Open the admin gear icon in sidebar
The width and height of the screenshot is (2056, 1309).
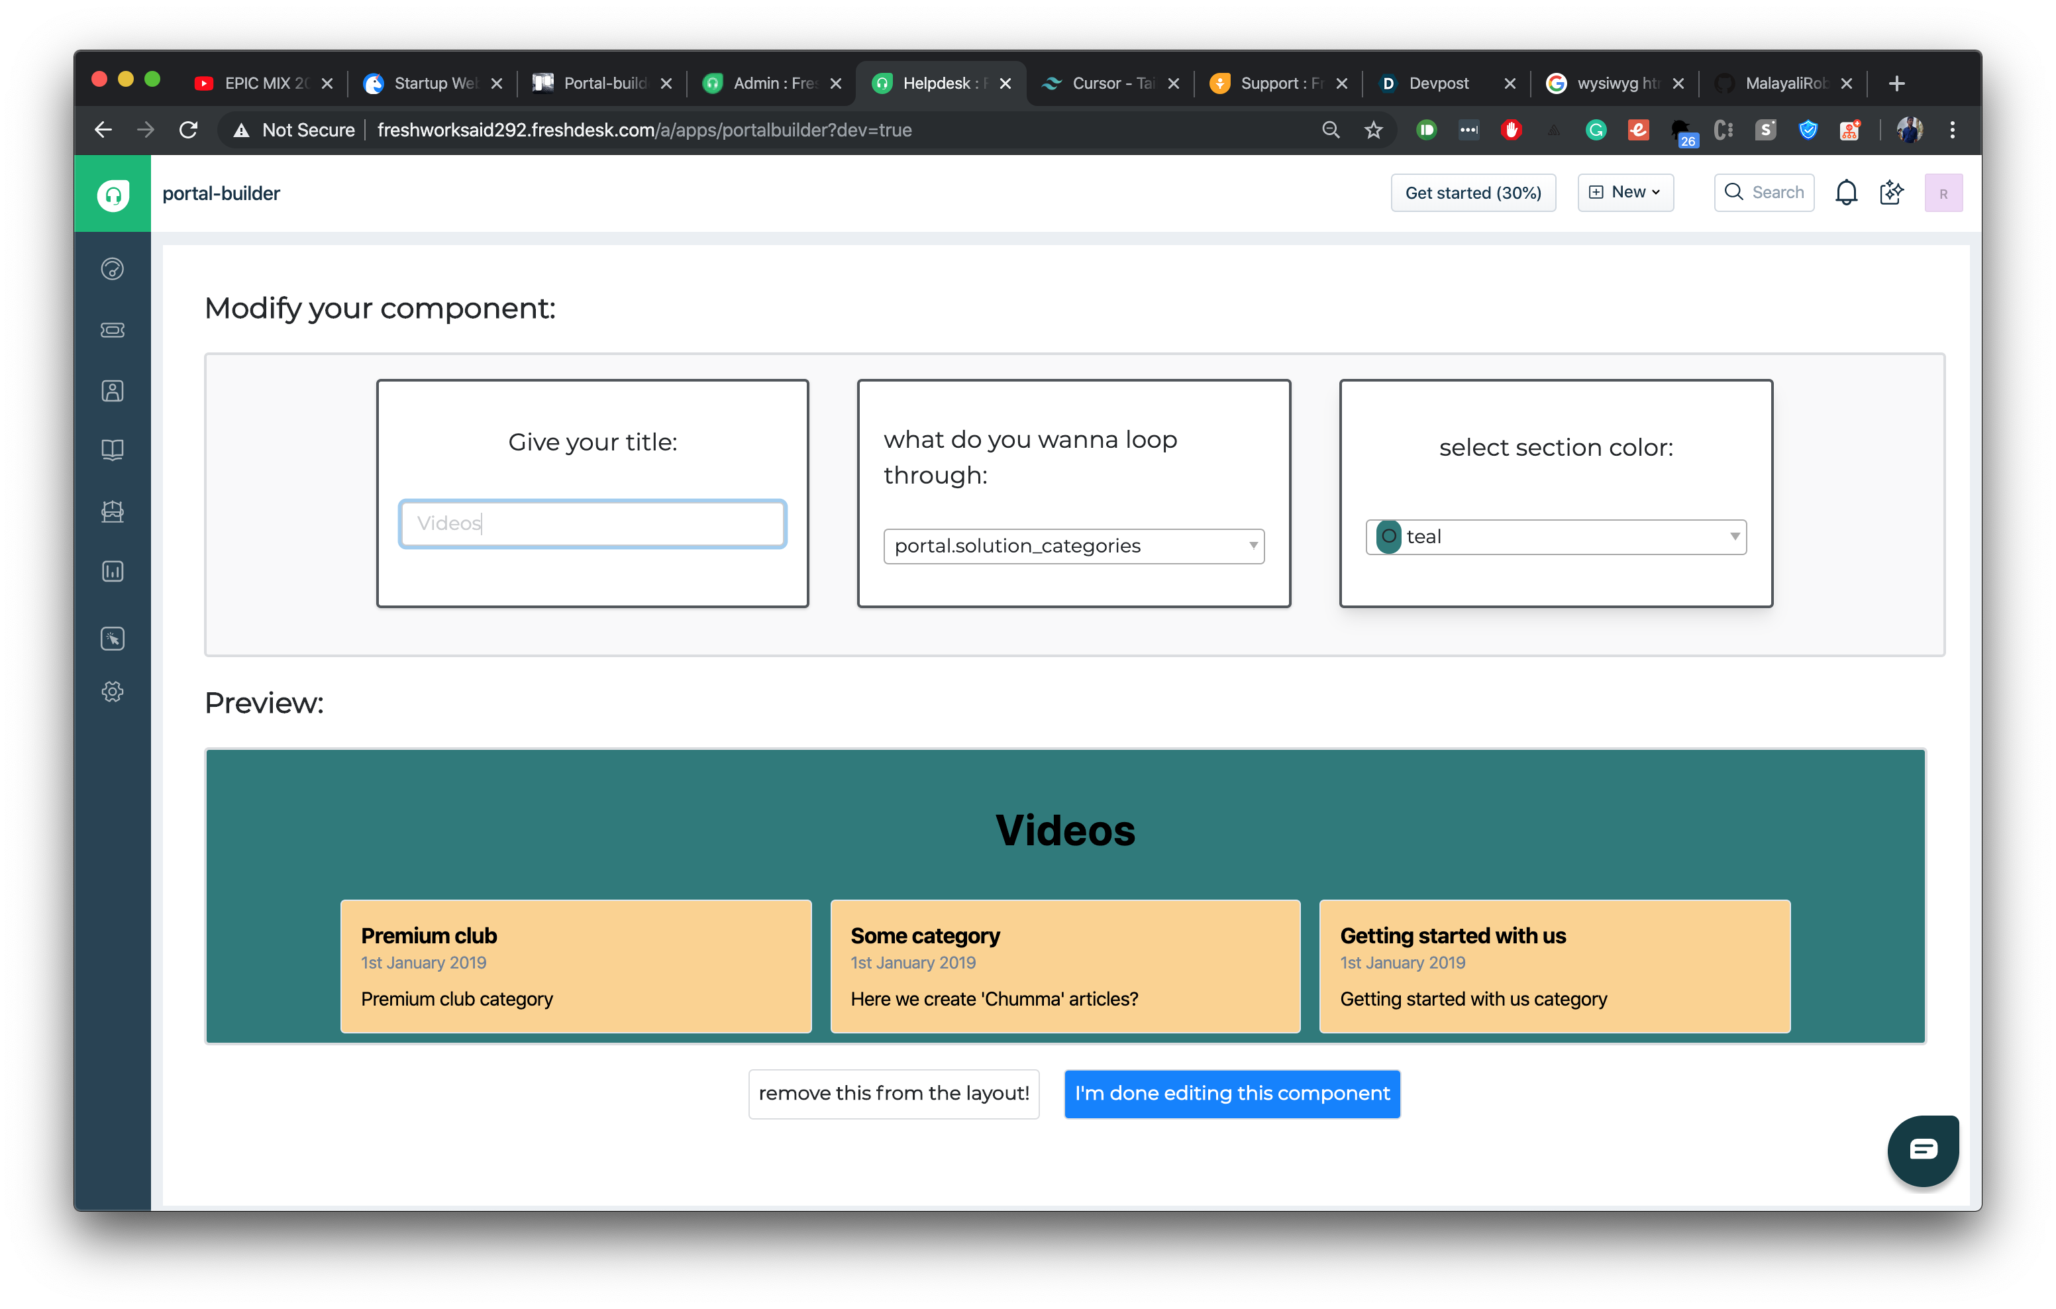(x=112, y=691)
